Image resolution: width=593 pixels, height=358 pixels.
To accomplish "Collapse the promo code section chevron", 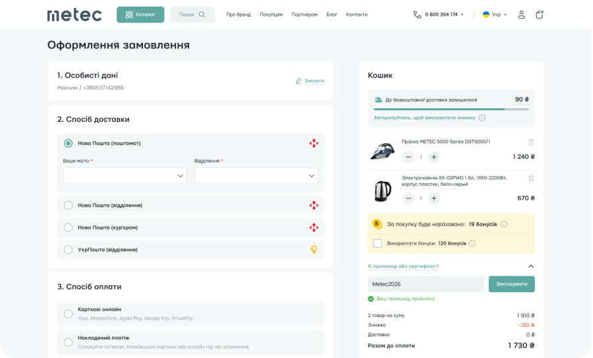I will (x=531, y=266).
